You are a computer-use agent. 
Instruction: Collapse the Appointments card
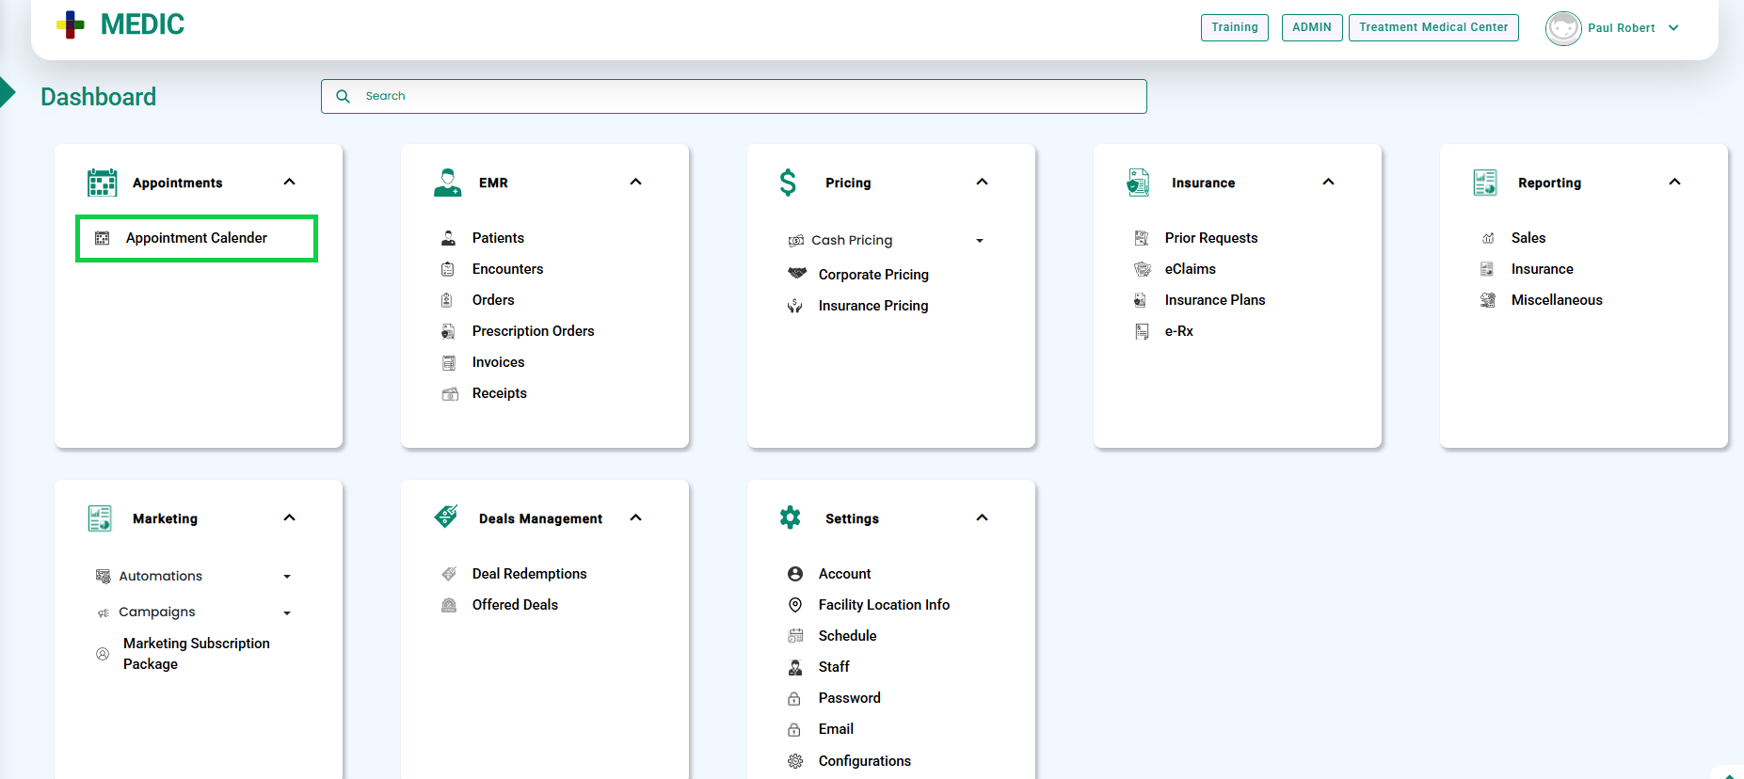290,182
